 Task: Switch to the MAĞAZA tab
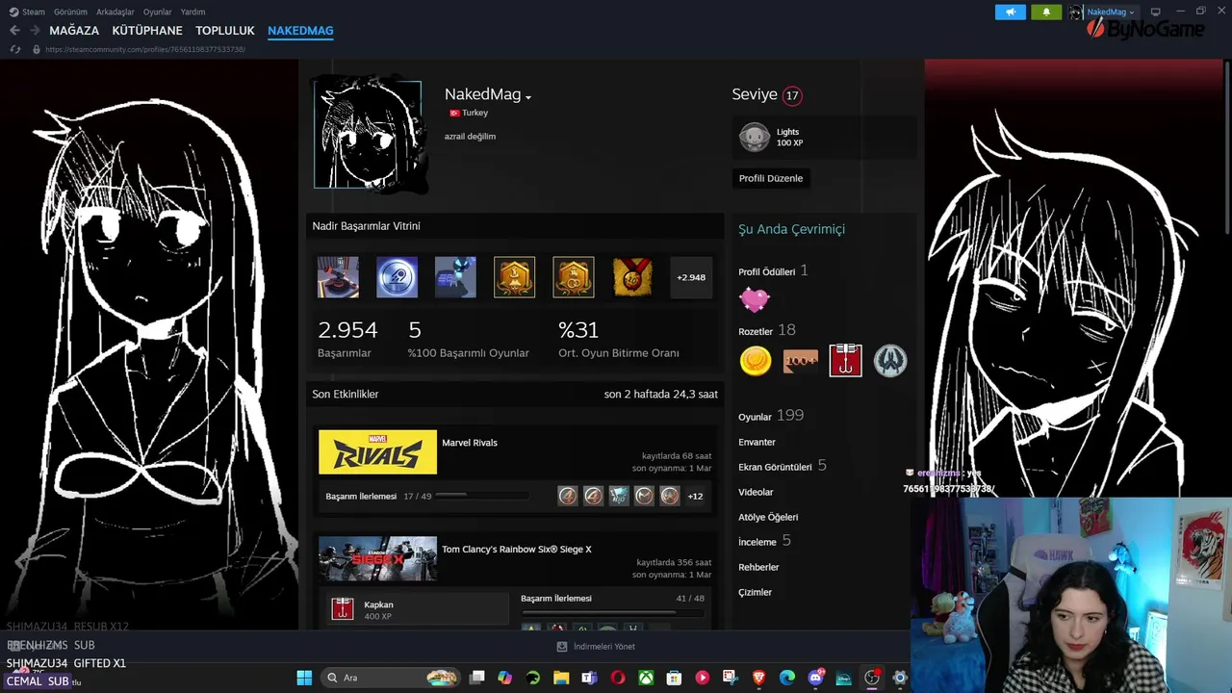(x=74, y=31)
